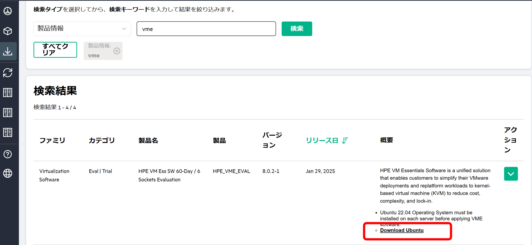The width and height of the screenshot is (532, 245).
Task: Open the Download Ubuntu link
Action: [x=402, y=230]
